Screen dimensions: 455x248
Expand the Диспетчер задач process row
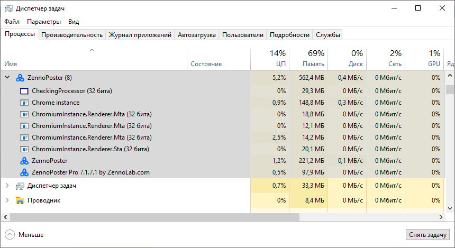pyautogui.click(x=7, y=186)
